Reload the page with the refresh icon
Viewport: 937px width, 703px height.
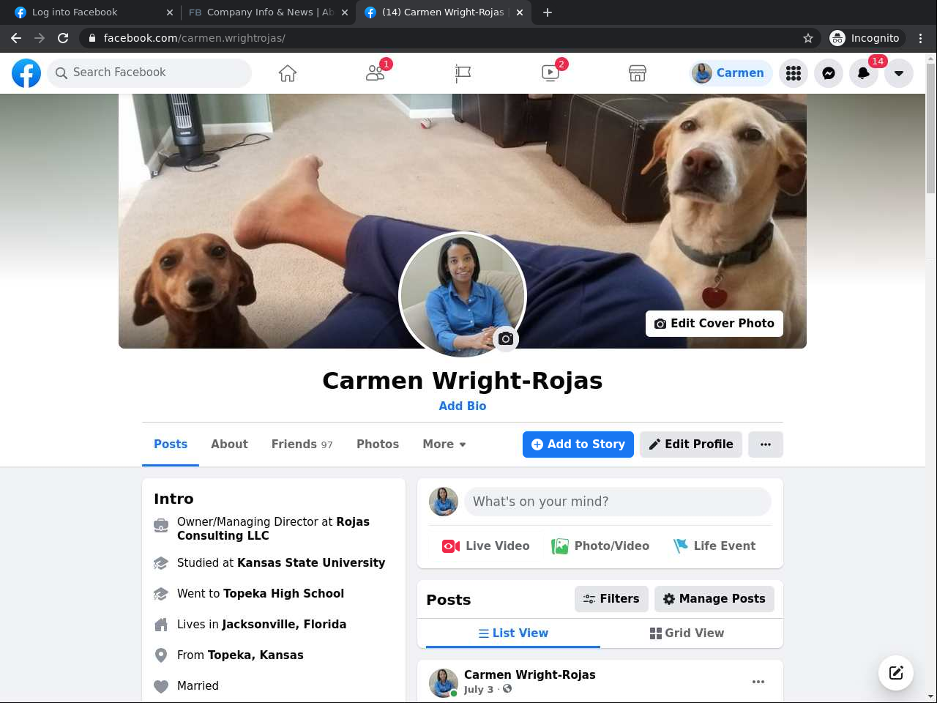[x=63, y=38]
